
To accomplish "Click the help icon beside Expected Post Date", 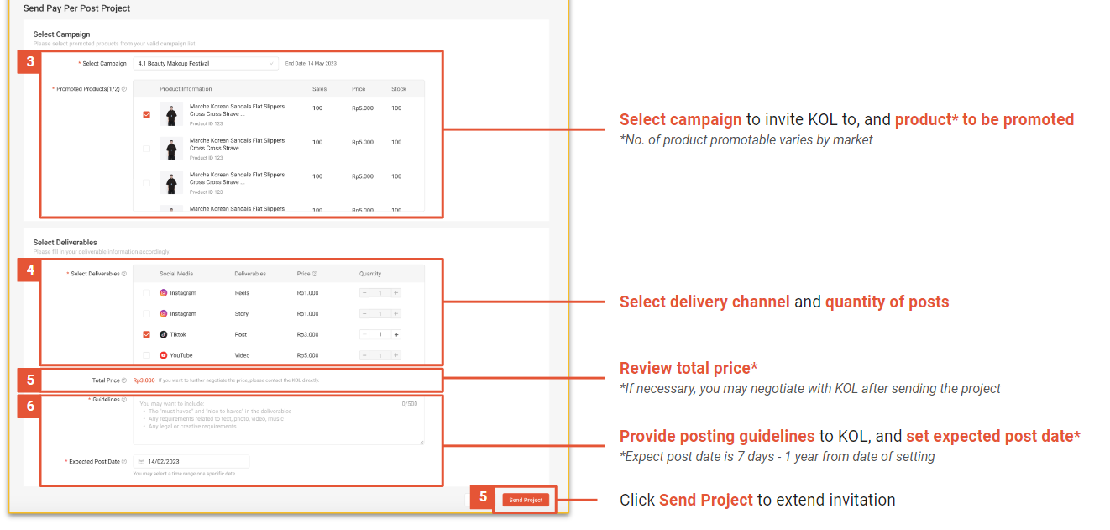I will (x=124, y=460).
